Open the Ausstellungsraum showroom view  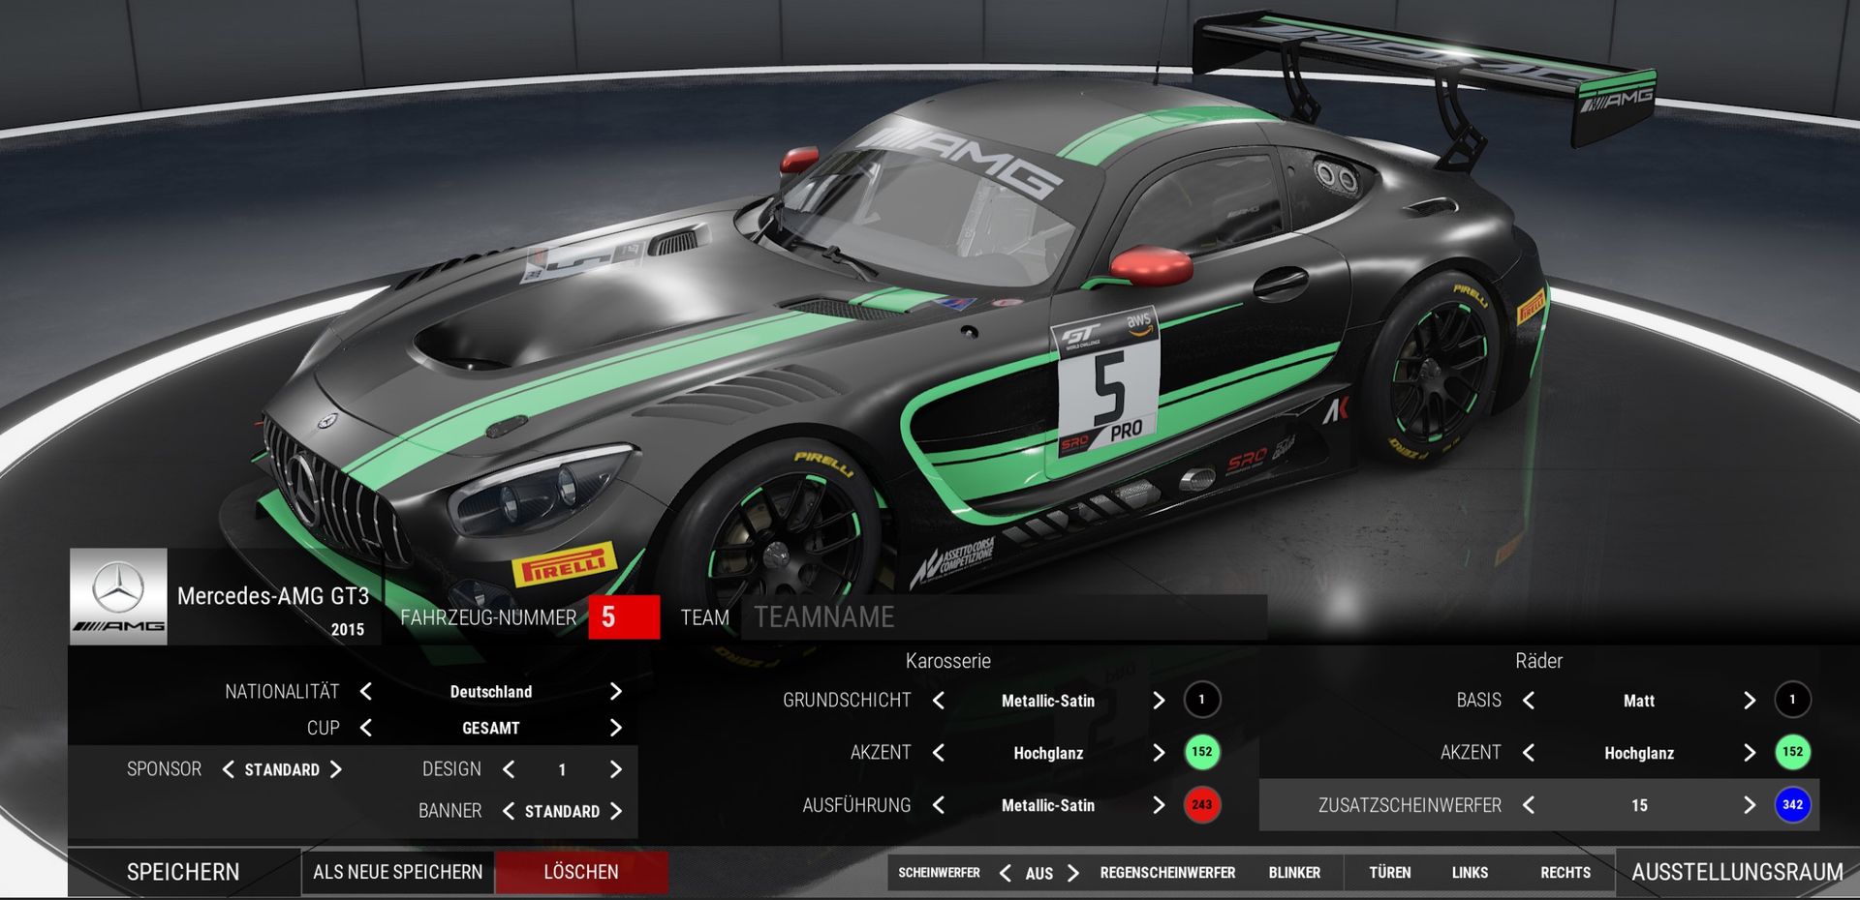tap(1736, 872)
